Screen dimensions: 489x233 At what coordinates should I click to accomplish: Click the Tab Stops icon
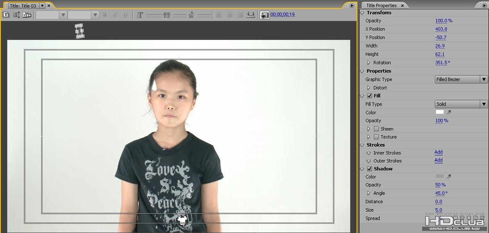pos(251,15)
